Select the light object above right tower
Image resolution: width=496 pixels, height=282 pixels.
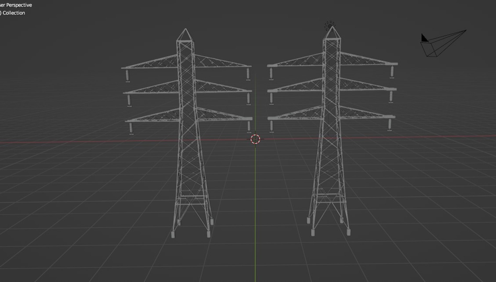pos(330,26)
